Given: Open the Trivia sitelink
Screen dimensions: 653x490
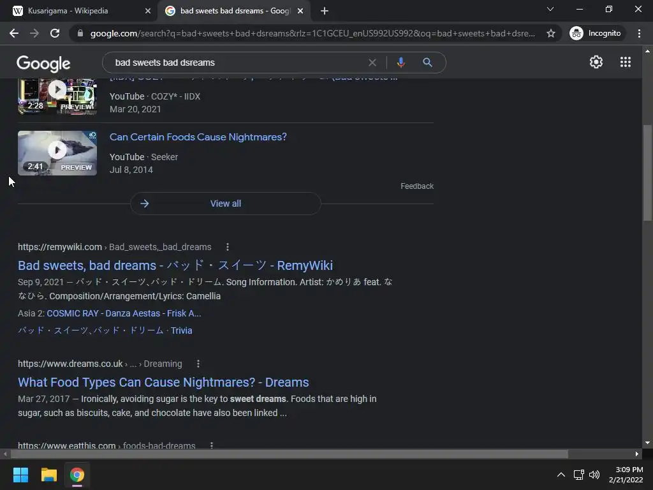Looking at the screenshot, I should click(182, 330).
